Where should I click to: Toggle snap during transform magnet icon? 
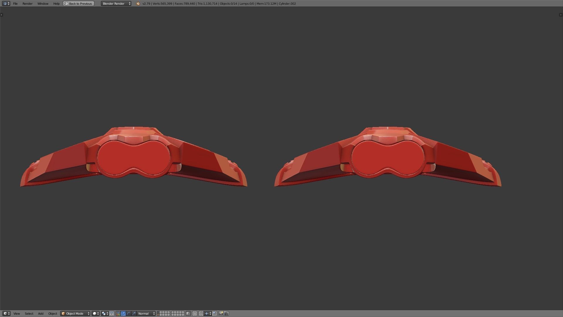tap(201, 313)
